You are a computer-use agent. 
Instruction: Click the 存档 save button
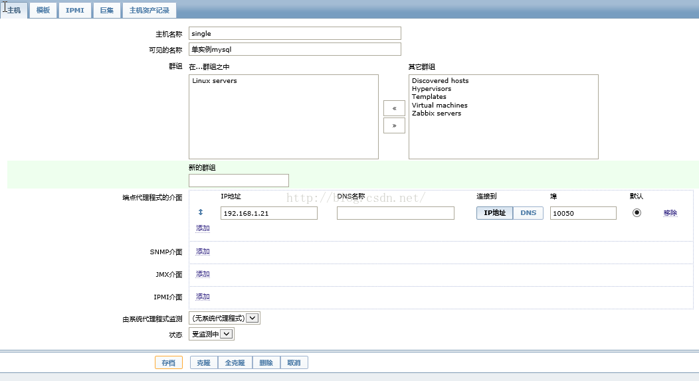169,363
